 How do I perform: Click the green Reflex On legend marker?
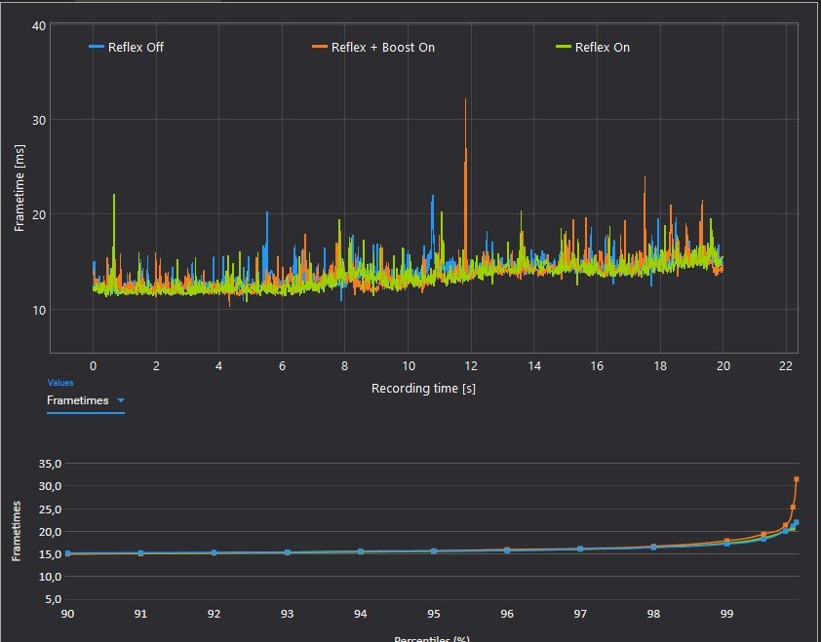point(564,47)
